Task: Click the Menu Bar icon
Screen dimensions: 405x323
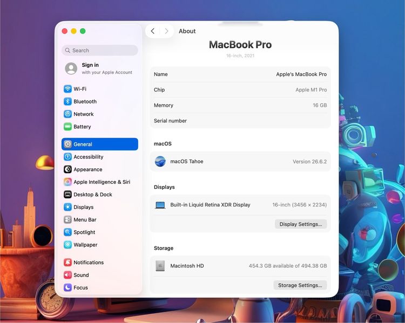Action: (x=67, y=220)
